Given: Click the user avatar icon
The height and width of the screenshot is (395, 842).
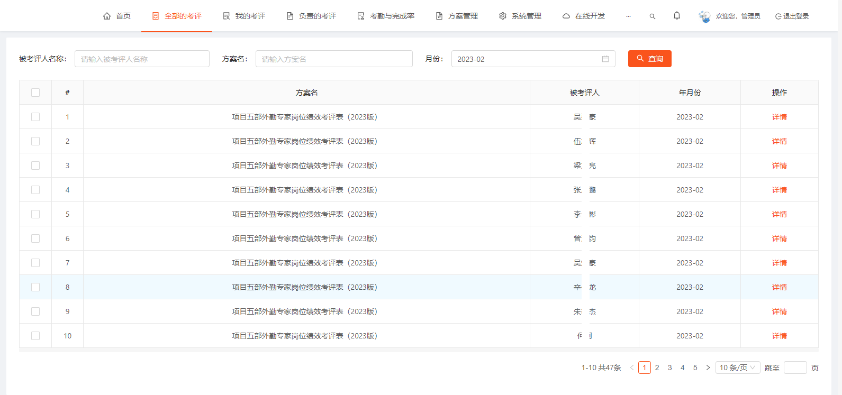Looking at the screenshot, I should [704, 16].
